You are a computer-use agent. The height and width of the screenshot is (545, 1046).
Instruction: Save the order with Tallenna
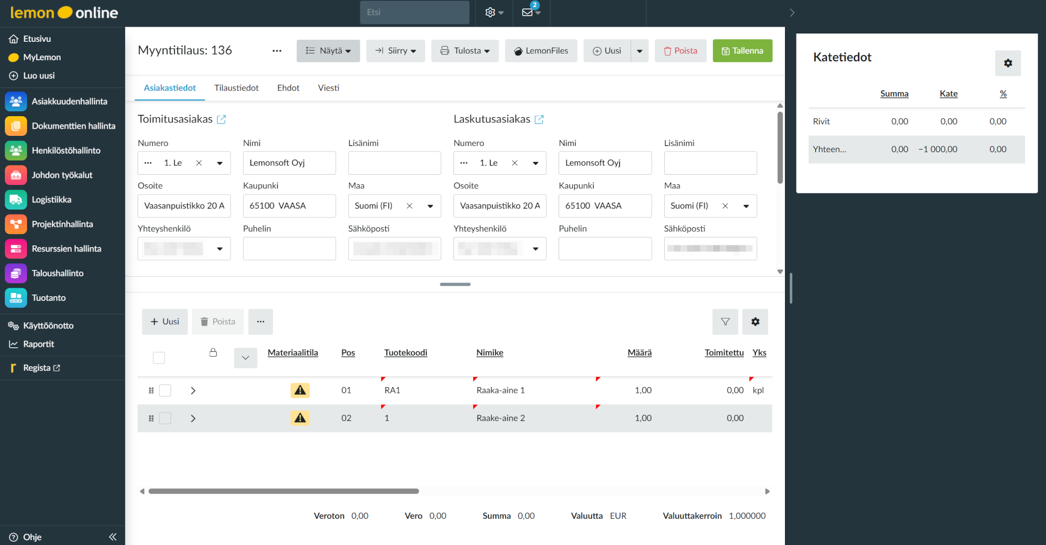pyautogui.click(x=742, y=51)
